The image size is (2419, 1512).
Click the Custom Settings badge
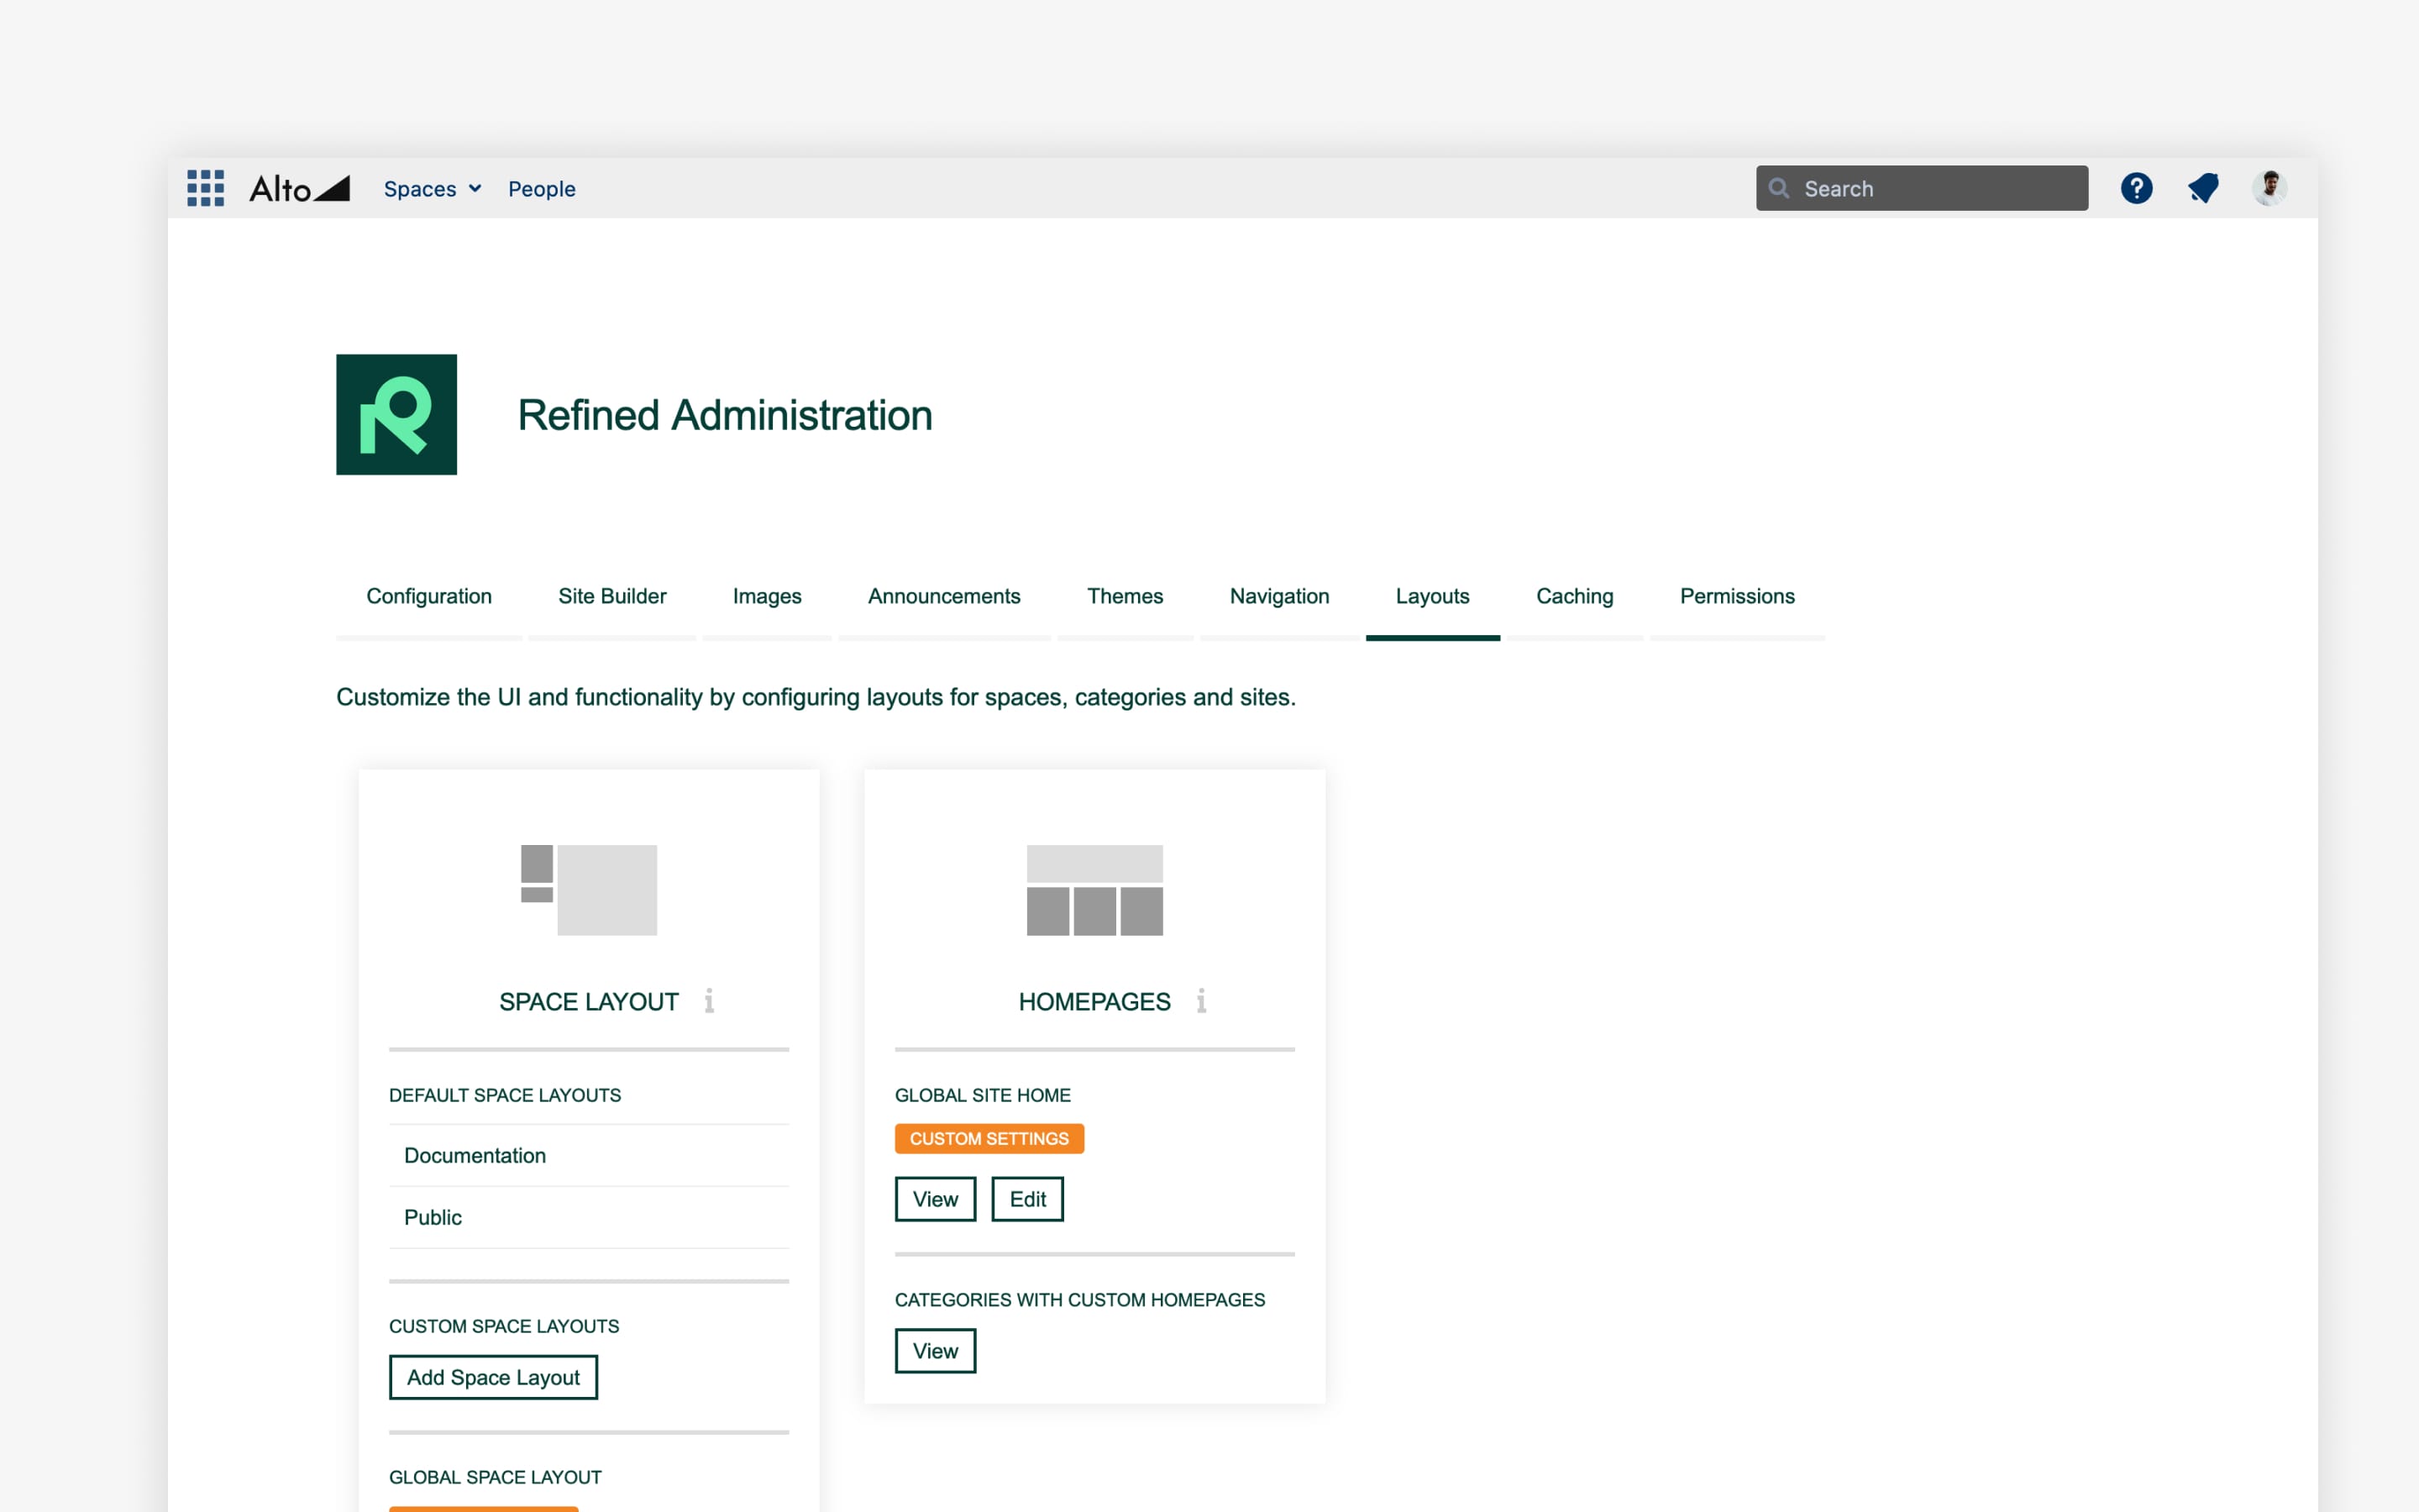pos(989,1138)
